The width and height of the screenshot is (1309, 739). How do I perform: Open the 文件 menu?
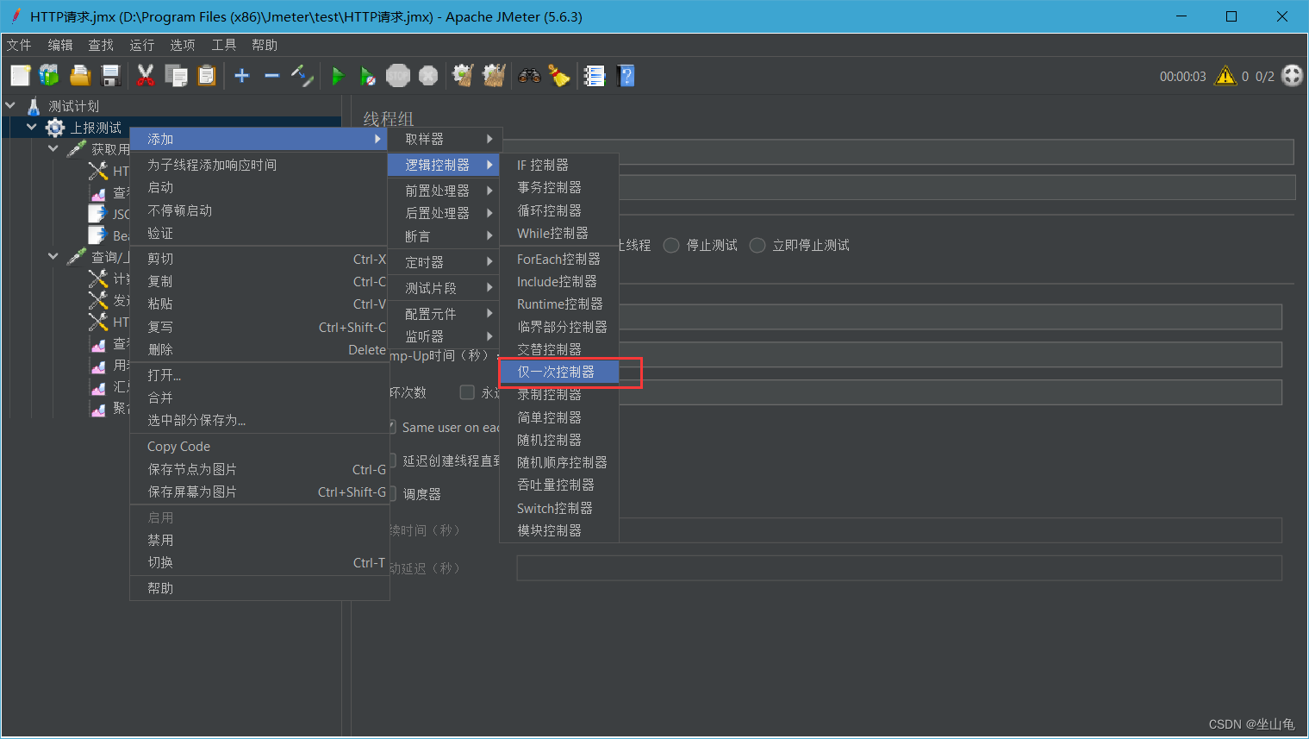point(19,45)
